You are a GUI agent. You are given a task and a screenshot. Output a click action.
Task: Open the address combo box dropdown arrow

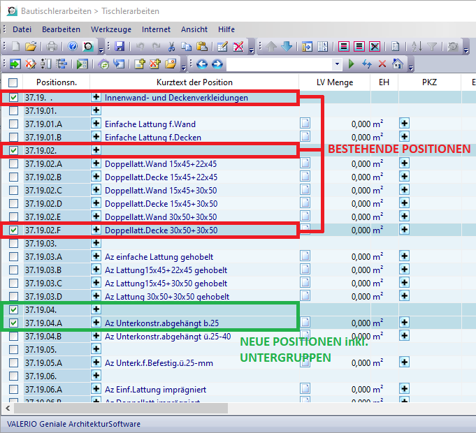click(338, 64)
